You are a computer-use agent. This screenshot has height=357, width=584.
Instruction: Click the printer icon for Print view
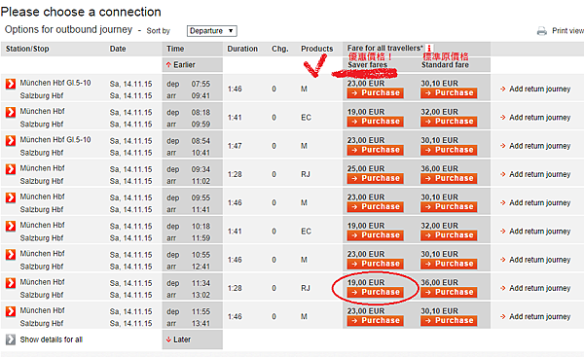click(x=542, y=31)
